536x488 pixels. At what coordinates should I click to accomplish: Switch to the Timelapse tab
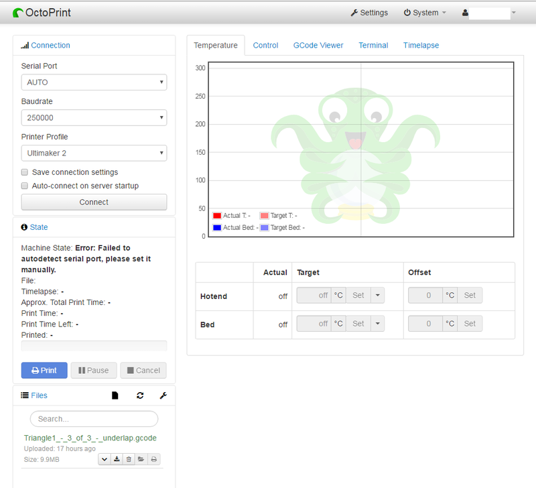coord(421,45)
